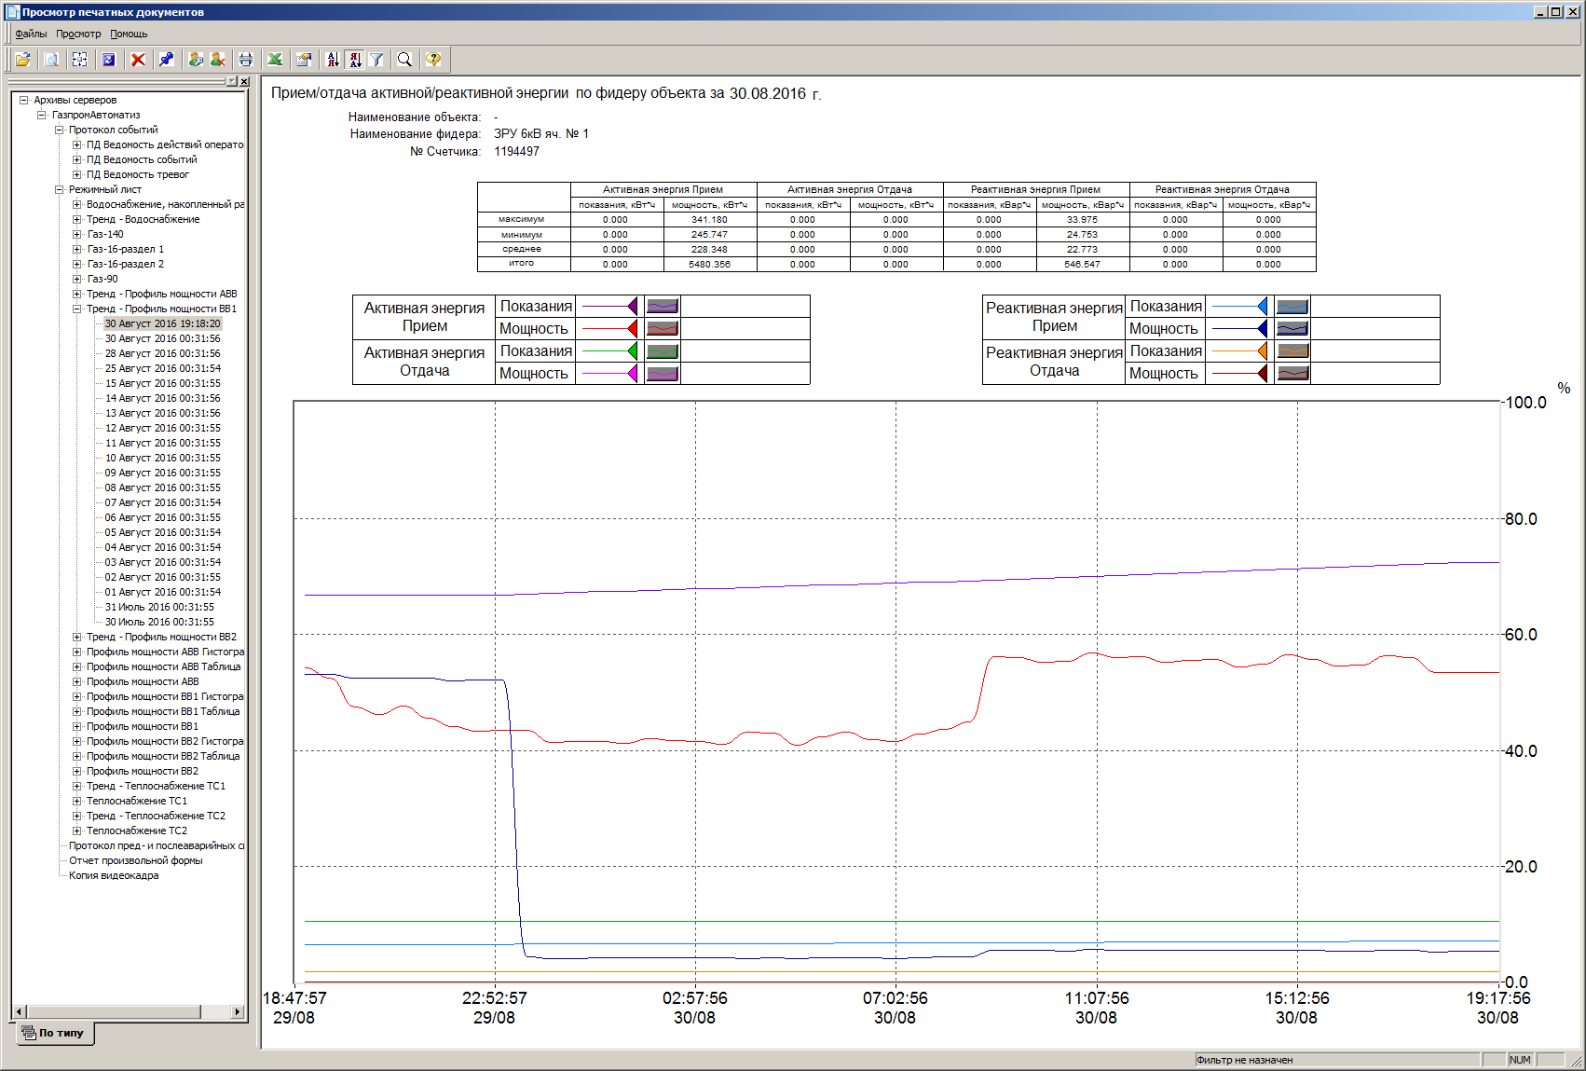Open print preview with the magnifier page icon
This screenshot has width=1586, height=1071.
[52, 60]
